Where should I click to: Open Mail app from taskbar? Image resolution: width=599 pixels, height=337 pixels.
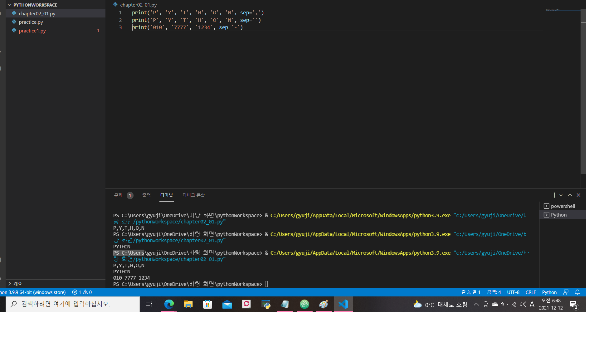click(x=227, y=304)
